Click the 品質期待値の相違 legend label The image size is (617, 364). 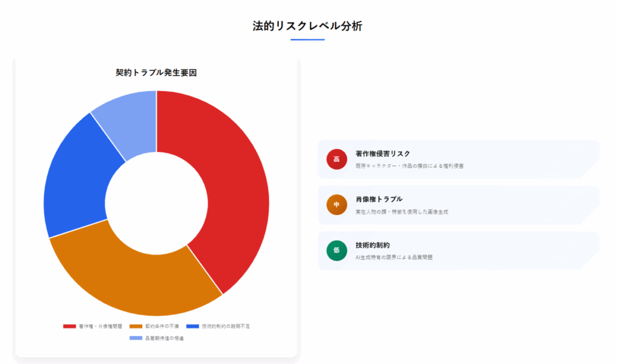pyautogui.click(x=164, y=338)
